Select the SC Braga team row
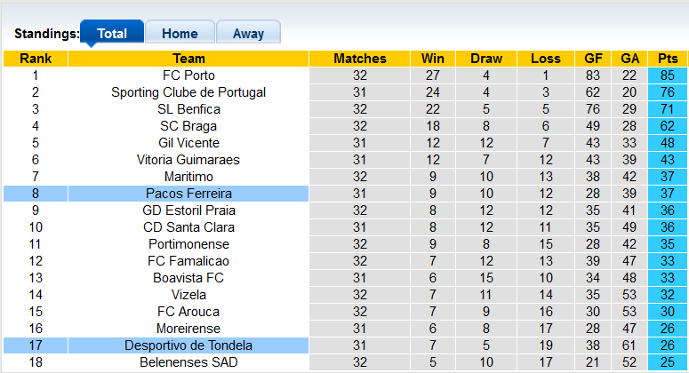Screen dimensions: 689x373 188,126
